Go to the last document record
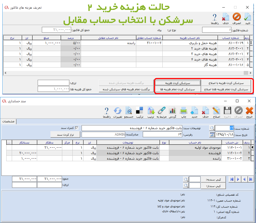 (232, 179)
